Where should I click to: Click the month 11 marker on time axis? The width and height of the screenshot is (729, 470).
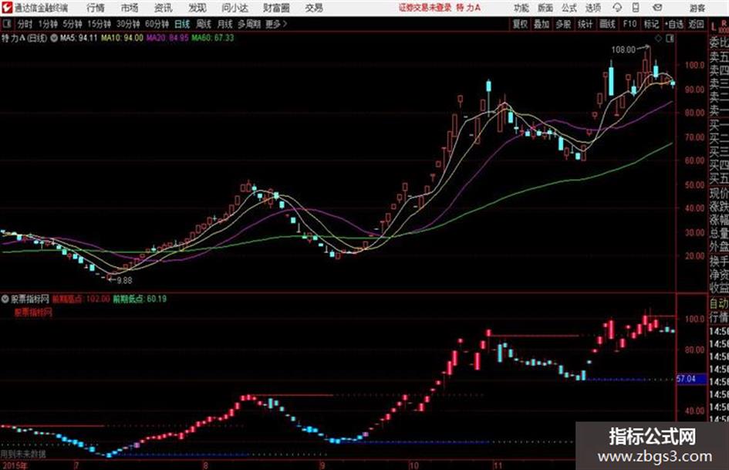[x=498, y=465]
